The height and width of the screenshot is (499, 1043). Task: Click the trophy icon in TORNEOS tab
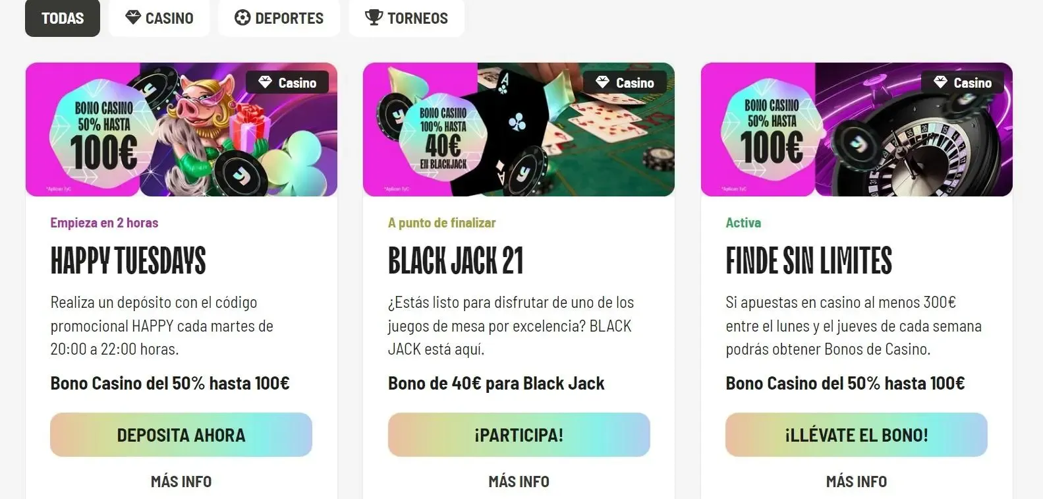tap(374, 18)
